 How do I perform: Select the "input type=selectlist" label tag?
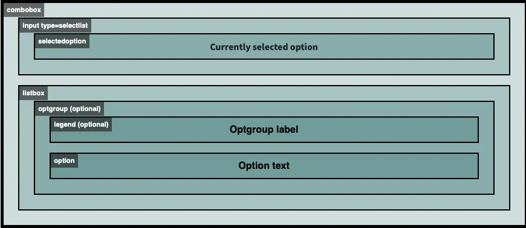coord(55,25)
